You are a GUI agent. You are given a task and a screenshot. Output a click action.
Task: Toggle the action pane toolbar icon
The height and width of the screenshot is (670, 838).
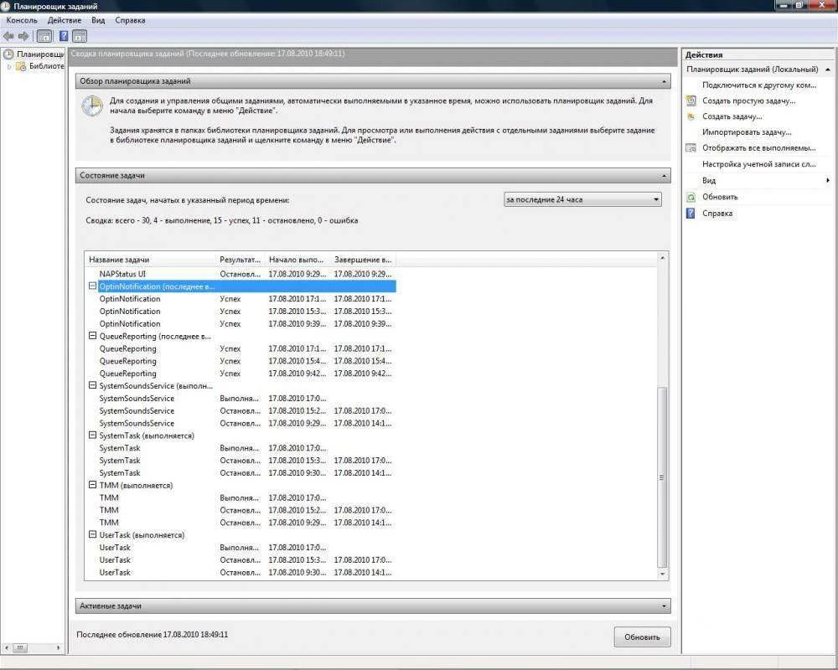click(x=80, y=36)
